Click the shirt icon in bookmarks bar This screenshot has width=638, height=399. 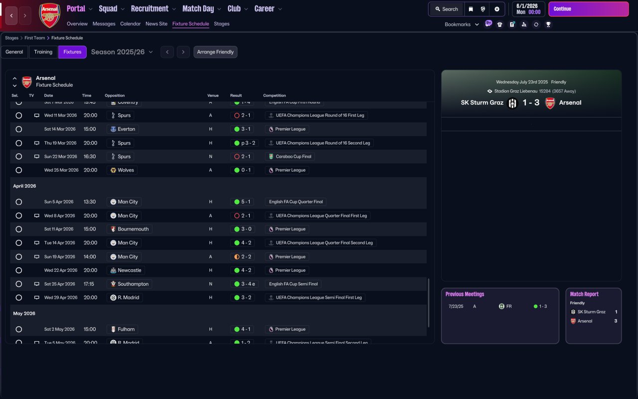point(500,24)
